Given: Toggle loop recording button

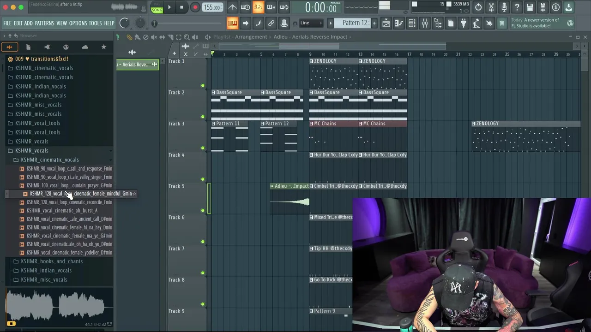Looking at the screenshot, I should click(x=284, y=7).
